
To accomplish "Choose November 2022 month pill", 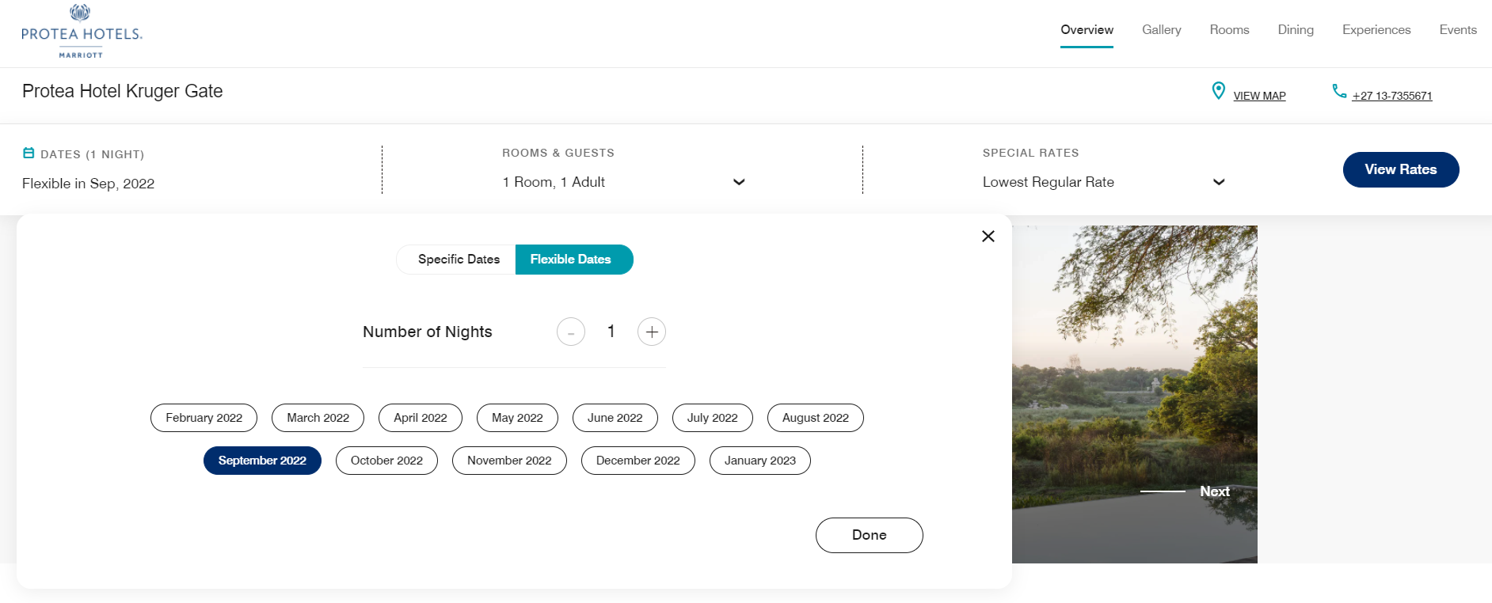I will click(x=509, y=461).
